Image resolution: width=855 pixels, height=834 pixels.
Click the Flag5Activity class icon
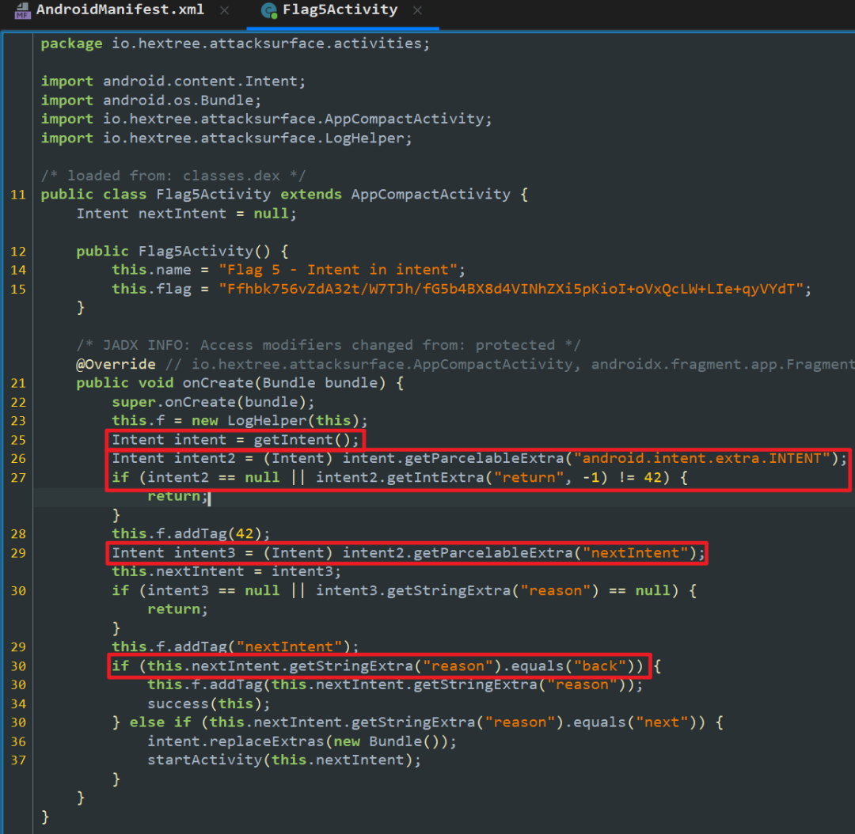pos(269,10)
